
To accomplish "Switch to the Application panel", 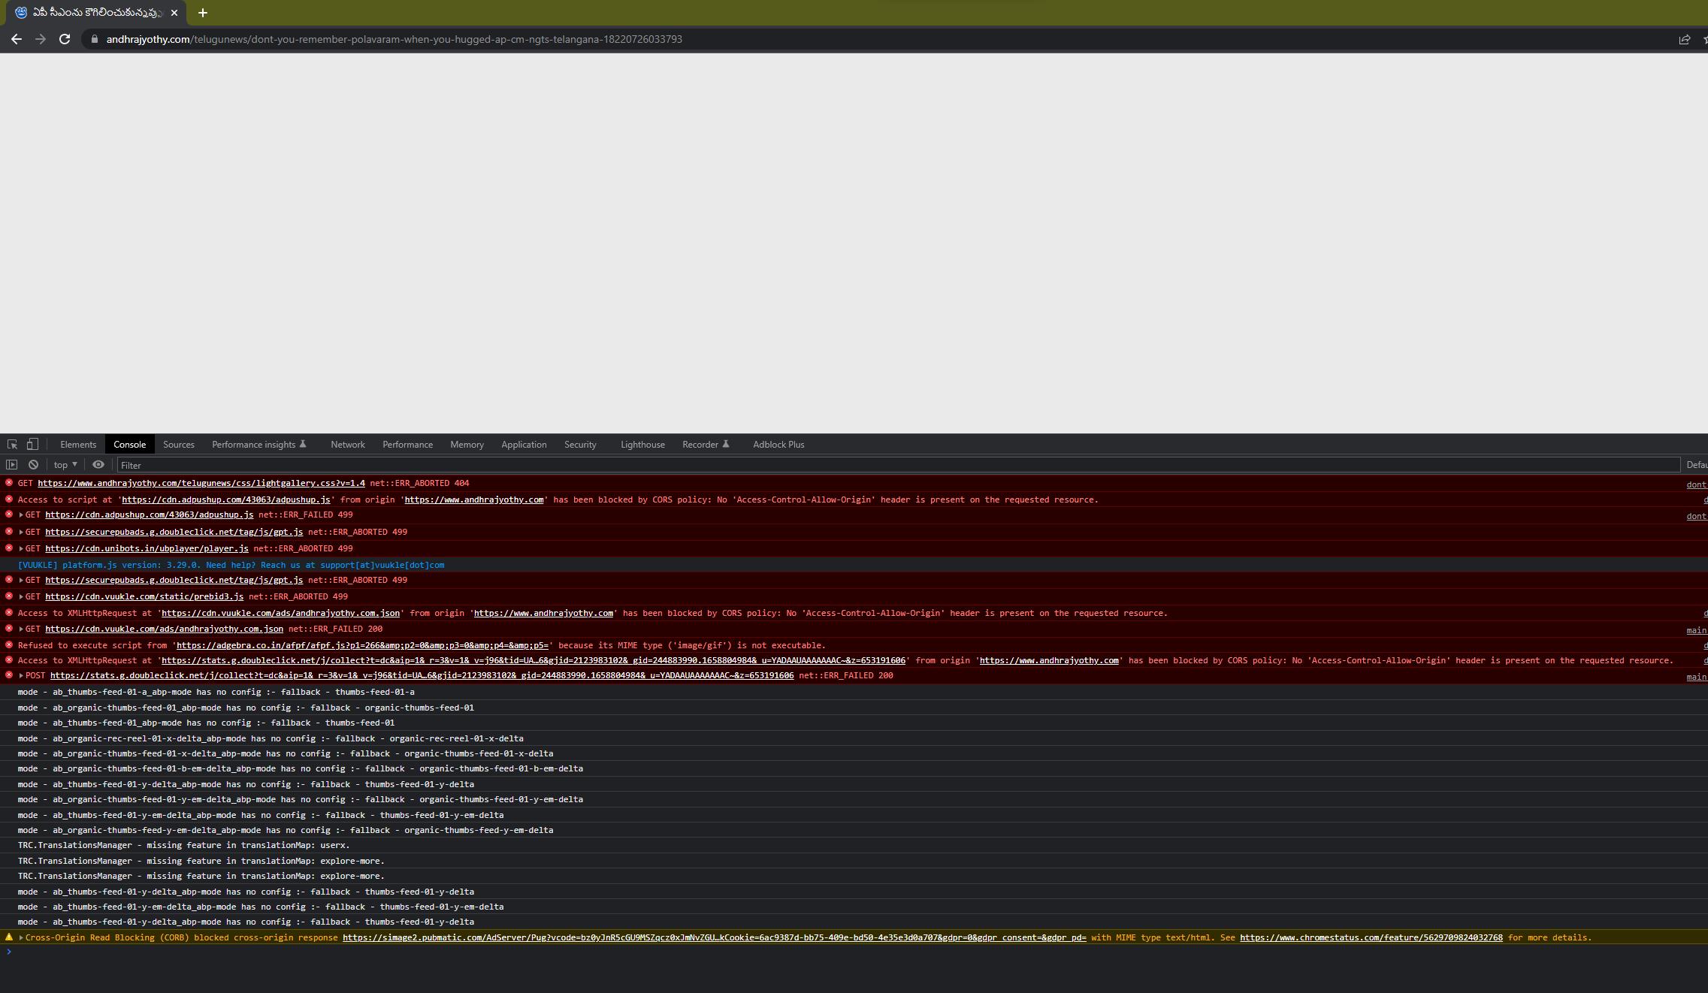I will click(x=524, y=444).
